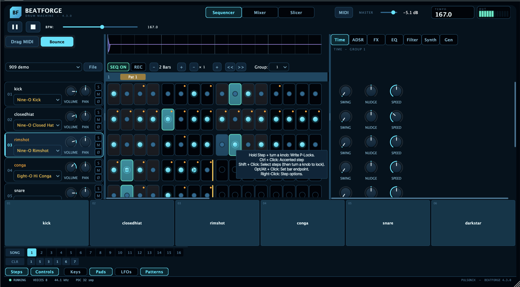Toggle first step of conga row
Image resolution: width=520 pixels, height=287 pixels.
point(114,170)
